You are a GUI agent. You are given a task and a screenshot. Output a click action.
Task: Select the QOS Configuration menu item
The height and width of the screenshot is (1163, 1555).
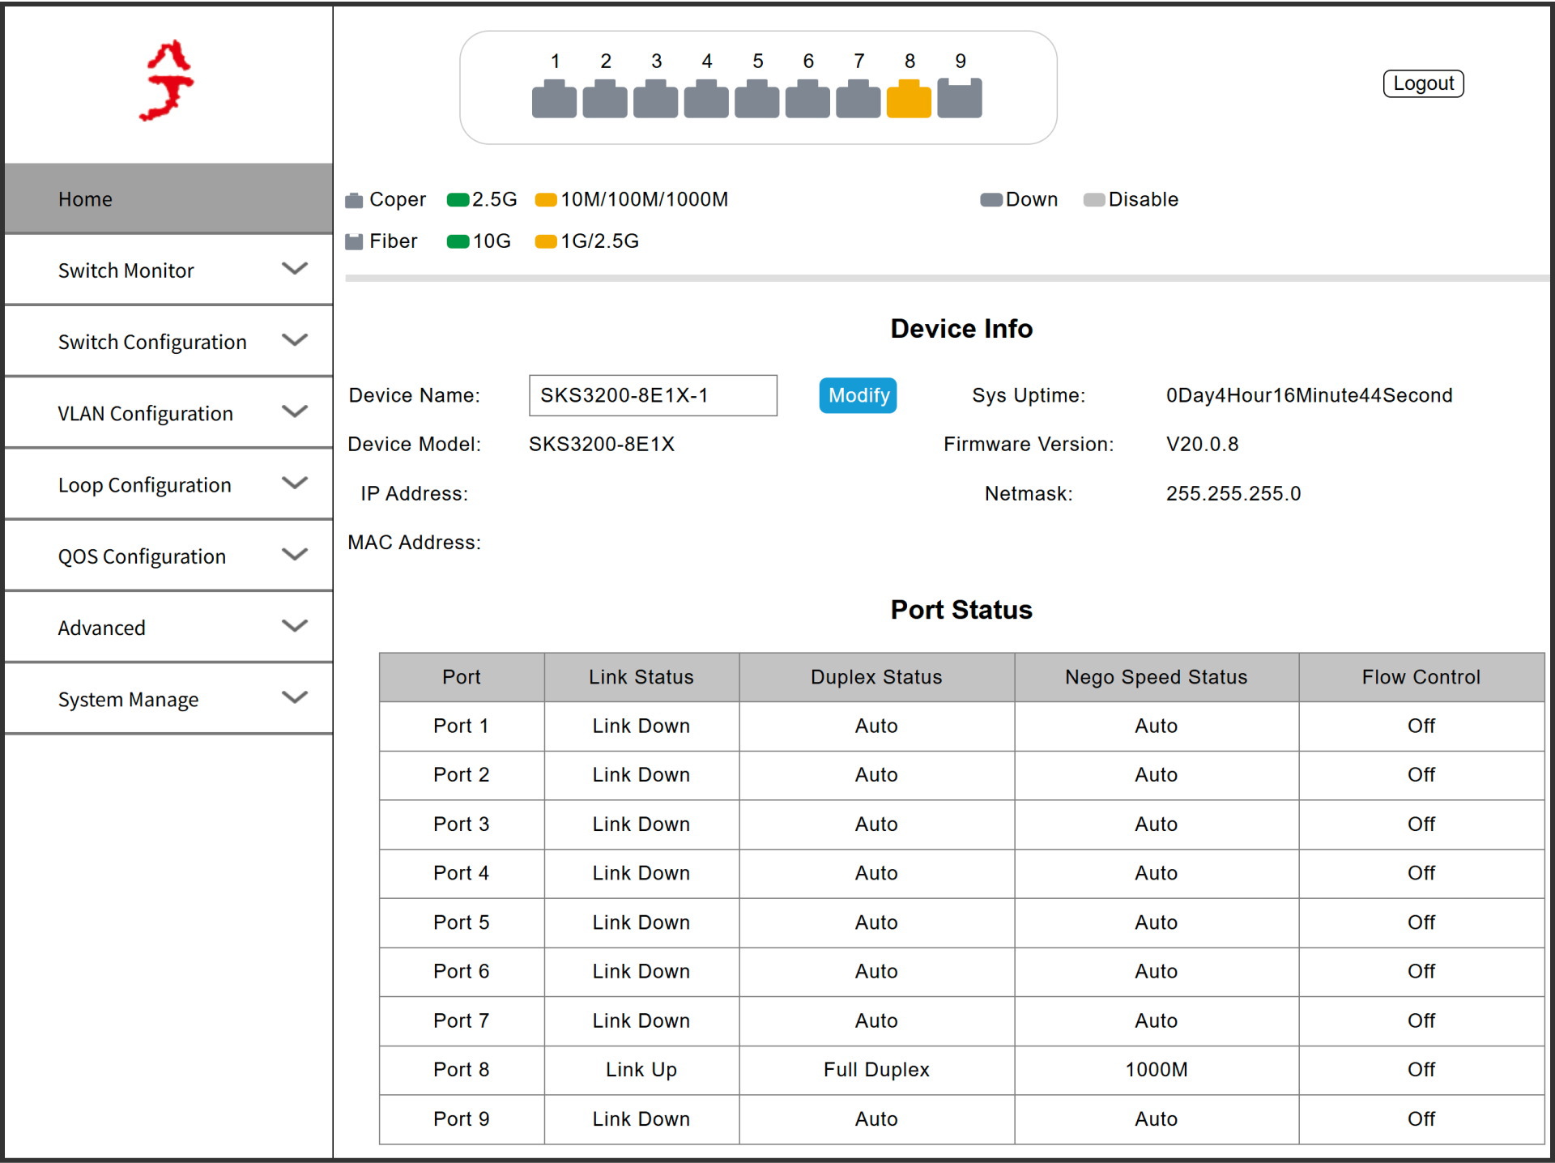[142, 556]
